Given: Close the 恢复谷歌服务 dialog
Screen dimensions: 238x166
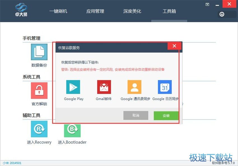Looking at the screenshot, I should coord(174,46).
